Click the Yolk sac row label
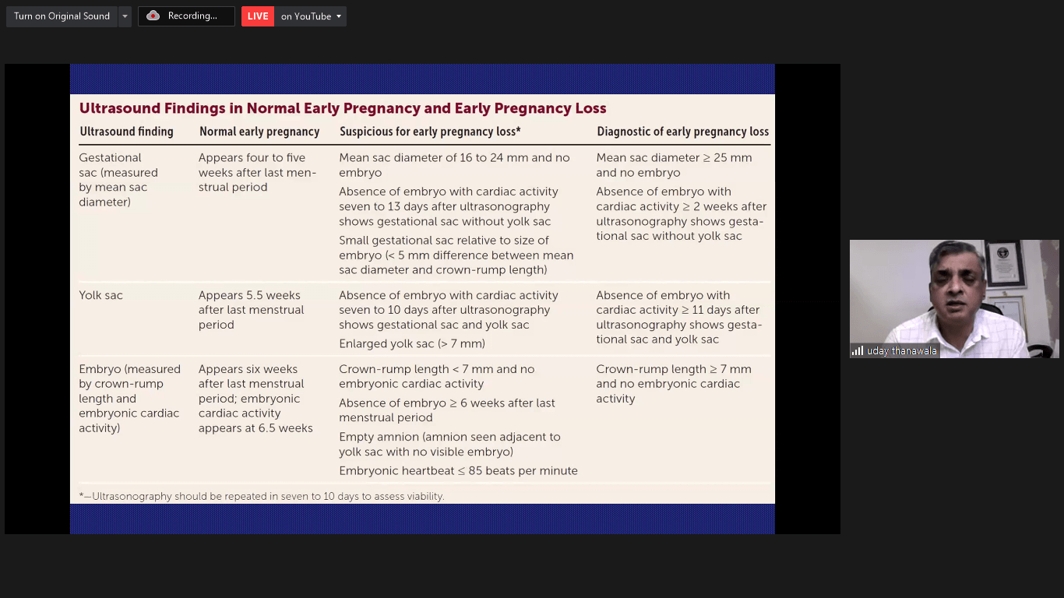 100,295
